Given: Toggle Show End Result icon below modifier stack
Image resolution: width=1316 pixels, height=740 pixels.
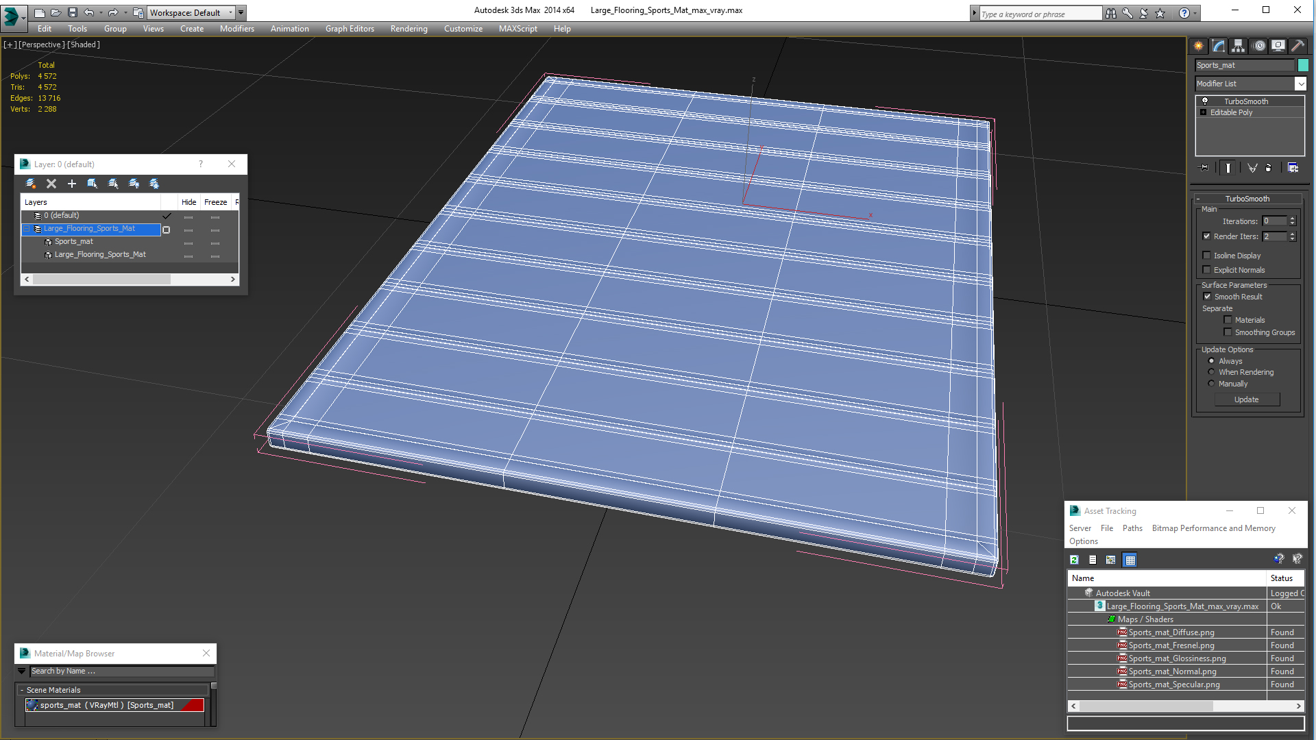Looking at the screenshot, I should click(x=1228, y=168).
